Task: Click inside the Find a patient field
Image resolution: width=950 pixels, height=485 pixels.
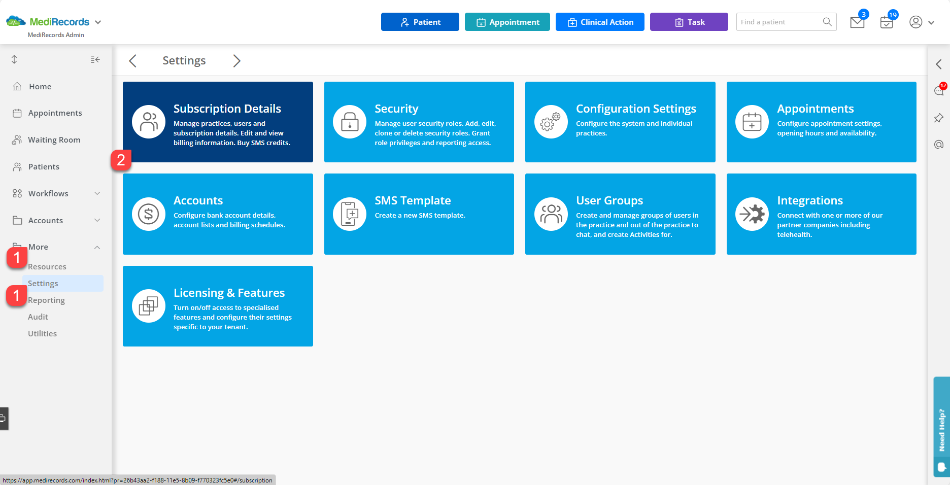Action: 776,22
